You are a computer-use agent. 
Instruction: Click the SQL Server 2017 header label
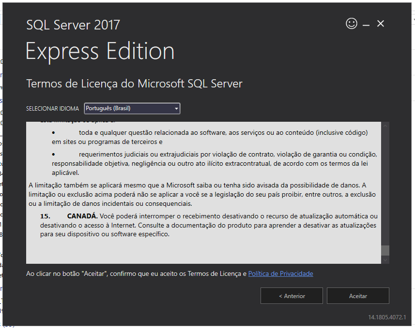point(73,25)
